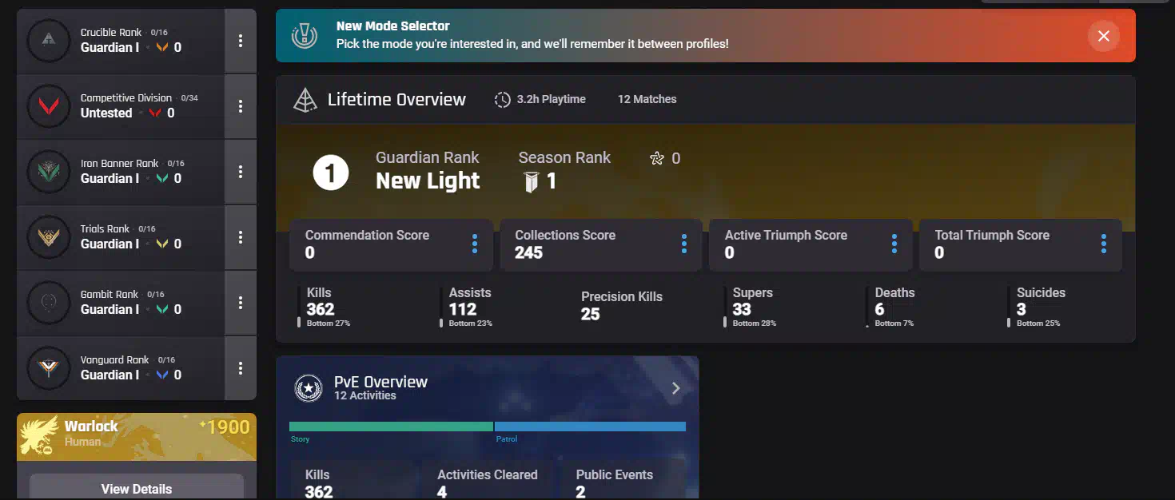Screen dimensions: 1175x500
Task: Click the Trials Rank emblem icon
Action: coord(49,236)
